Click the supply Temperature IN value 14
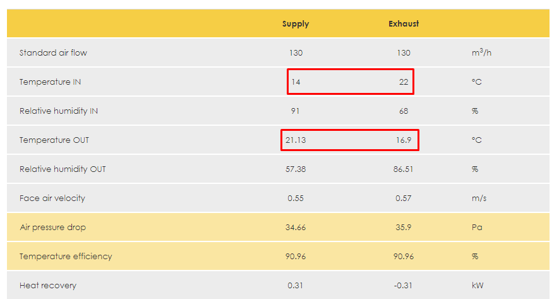The width and height of the screenshot is (559, 299). [296, 82]
